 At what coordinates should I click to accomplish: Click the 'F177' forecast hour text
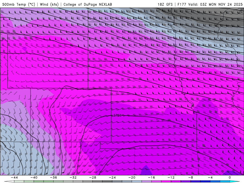[182, 4]
